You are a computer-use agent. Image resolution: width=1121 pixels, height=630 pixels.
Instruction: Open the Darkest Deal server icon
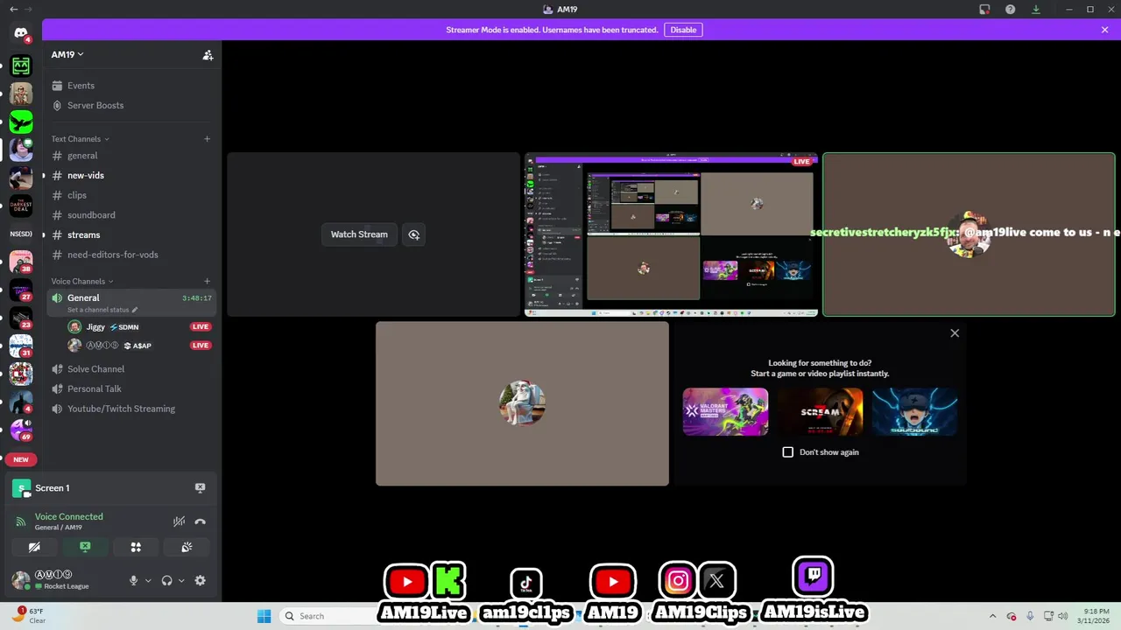(x=21, y=206)
